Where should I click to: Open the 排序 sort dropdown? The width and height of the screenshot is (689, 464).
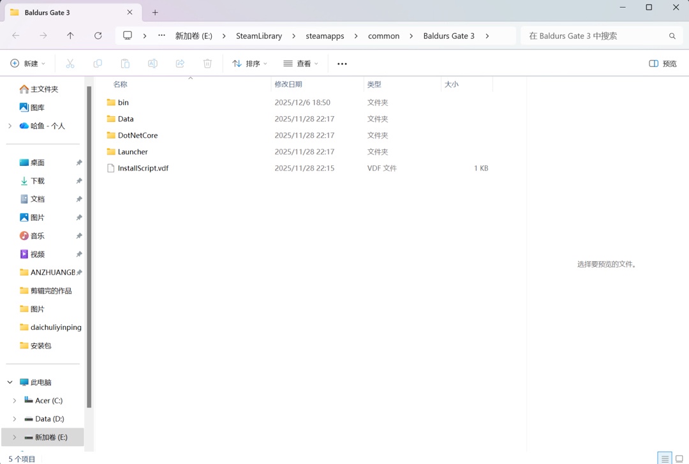click(249, 64)
